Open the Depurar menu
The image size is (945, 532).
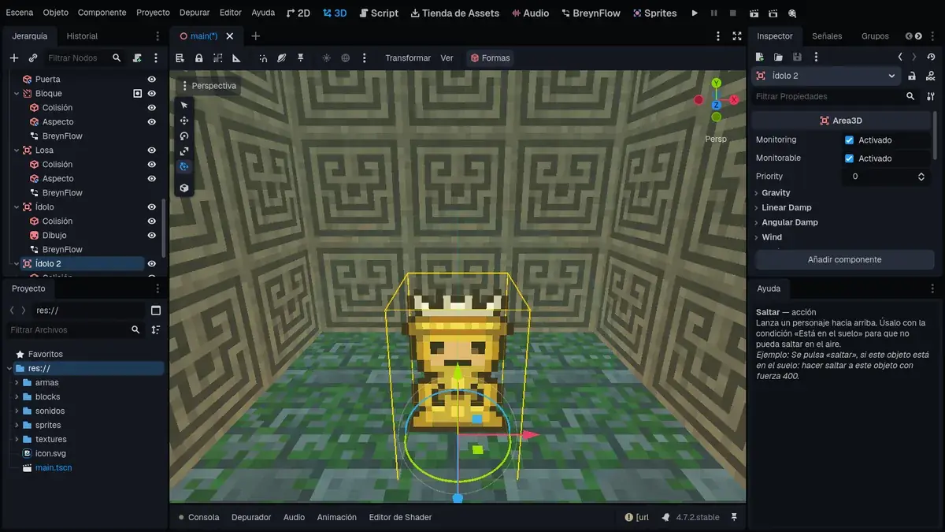tap(195, 13)
